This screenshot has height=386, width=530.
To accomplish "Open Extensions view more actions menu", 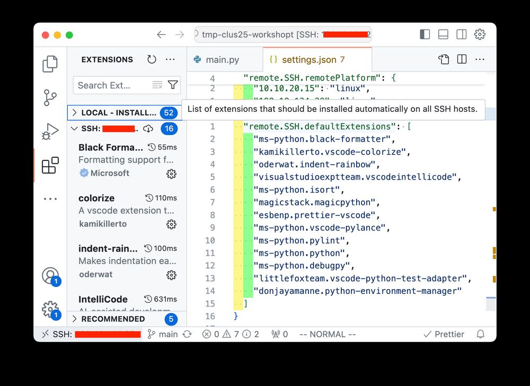I will [x=170, y=59].
